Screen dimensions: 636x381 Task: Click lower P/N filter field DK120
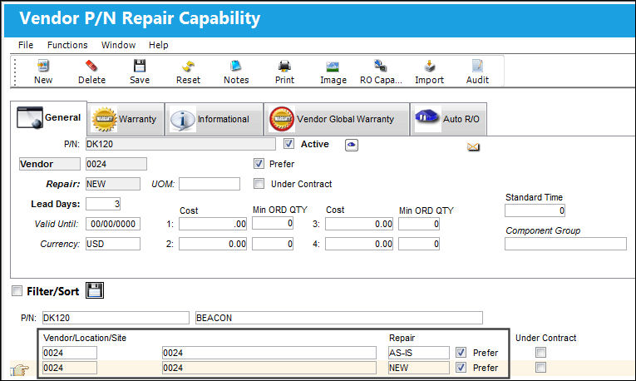(116, 318)
